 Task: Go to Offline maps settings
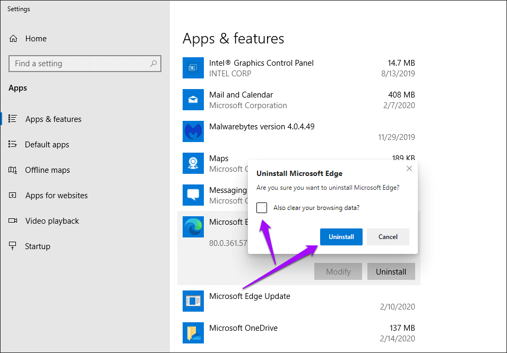(x=48, y=170)
